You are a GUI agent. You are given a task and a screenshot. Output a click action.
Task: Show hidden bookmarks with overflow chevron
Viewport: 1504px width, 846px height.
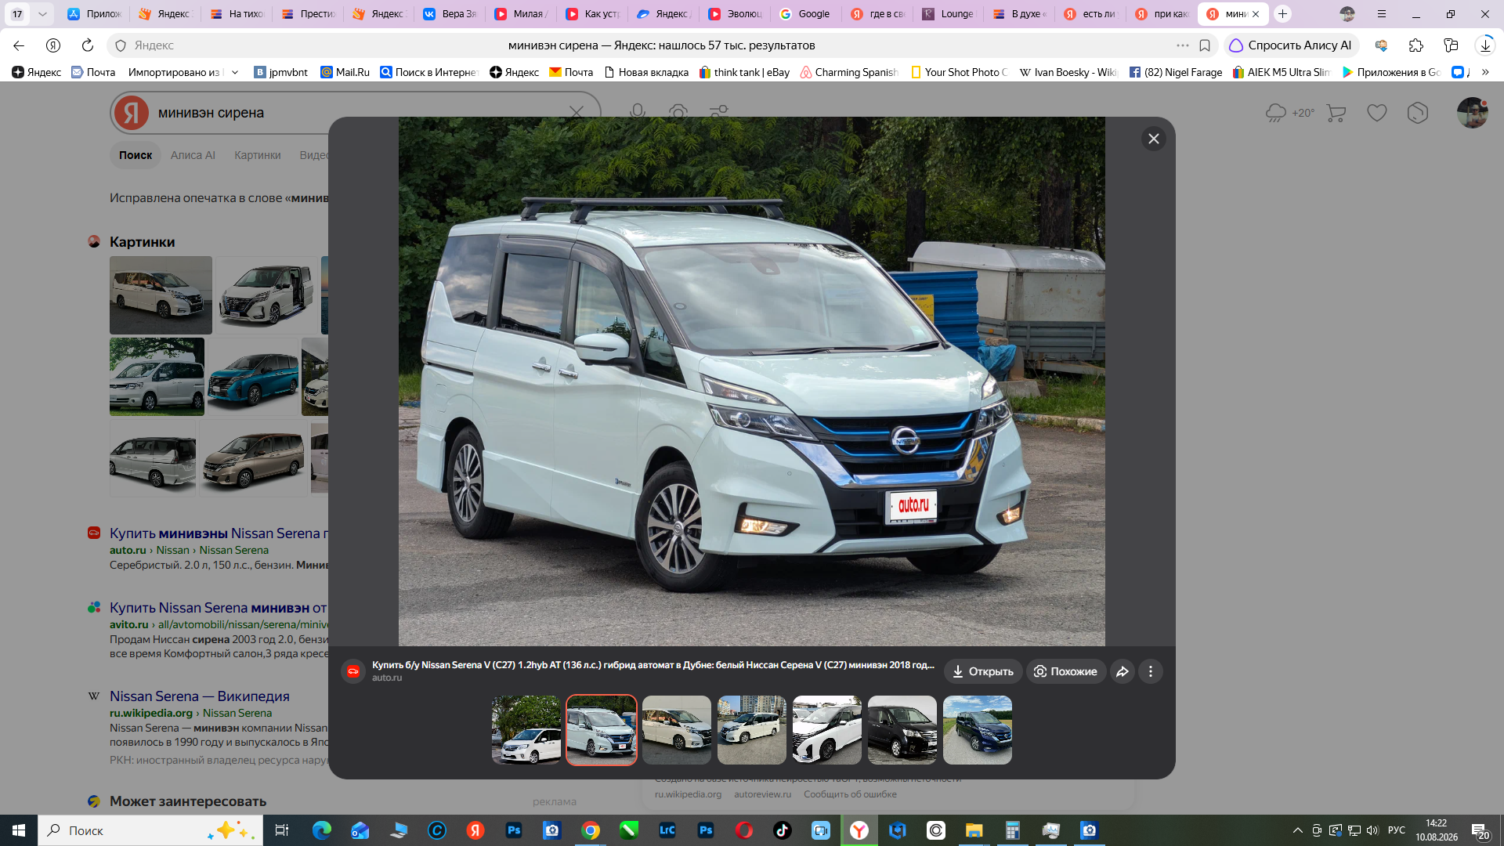(1485, 72)
